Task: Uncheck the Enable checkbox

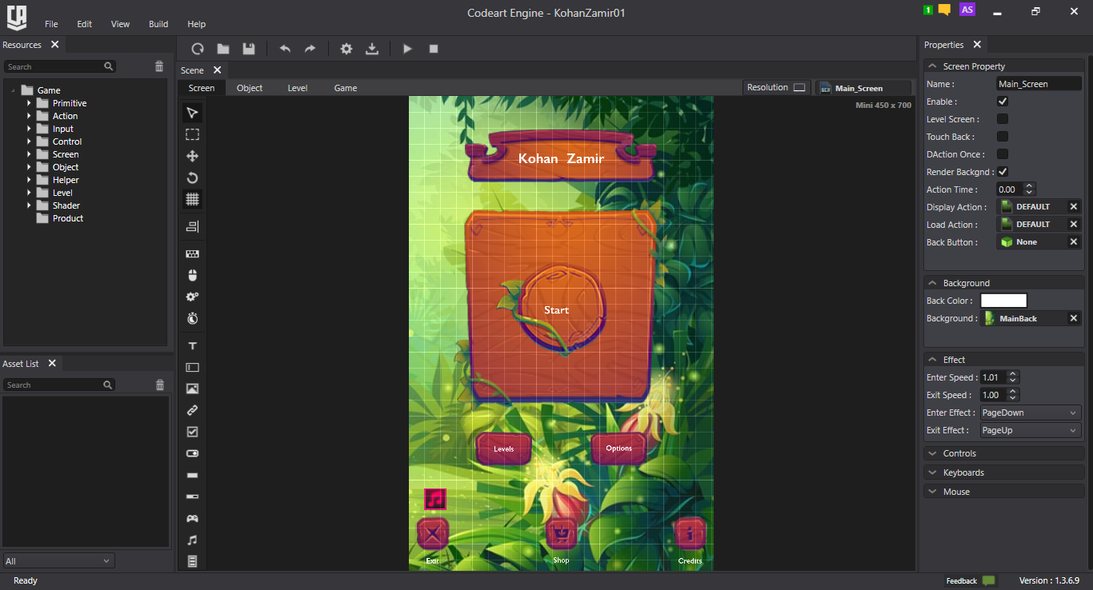Action: click(1003, 102)
